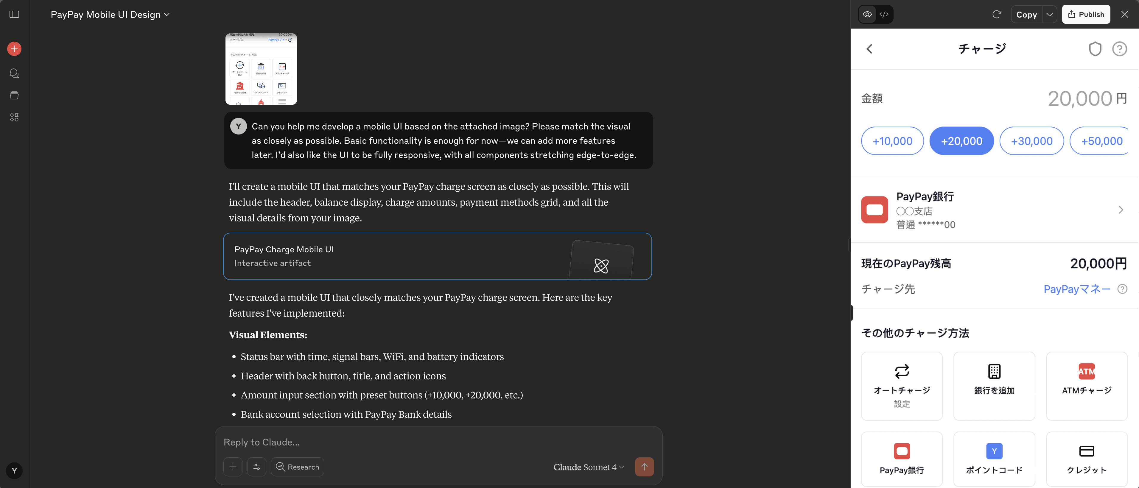The width and height of the screenshot is (1139, 488).
Task: Switch to artifact preview eye view
Action: click(x=867, y=15)
